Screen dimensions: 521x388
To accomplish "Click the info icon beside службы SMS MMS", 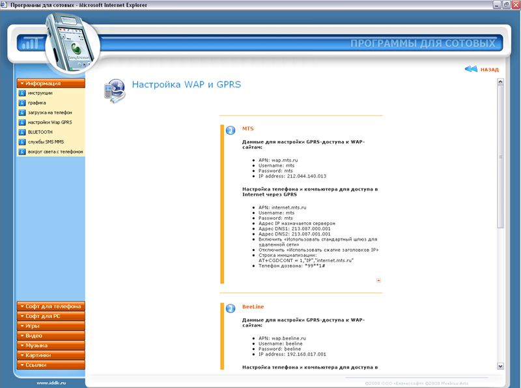I will pyautogui.click(x=22, y=142).
